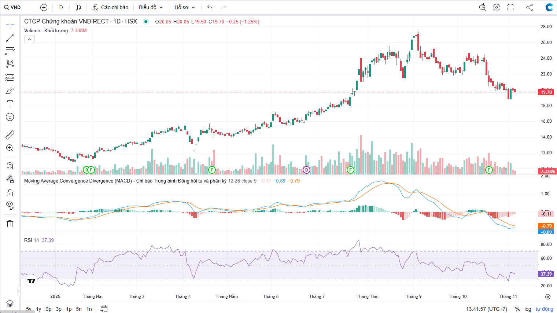Open Các chỉ báo indicators menu
This screenshot has height=313, width=557.
pyautogui.click(x=110, y=7)
